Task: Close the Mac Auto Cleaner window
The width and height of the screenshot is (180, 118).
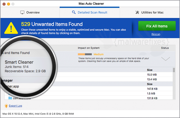Action: tap(4, 4)
